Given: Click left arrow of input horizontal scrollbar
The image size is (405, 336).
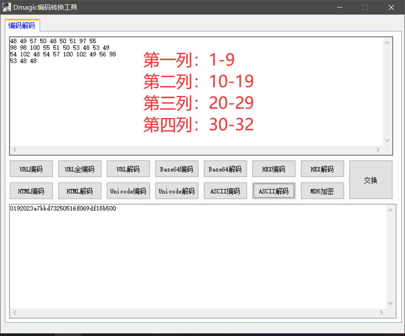Looking at the screenshot, I should point(15,150).
